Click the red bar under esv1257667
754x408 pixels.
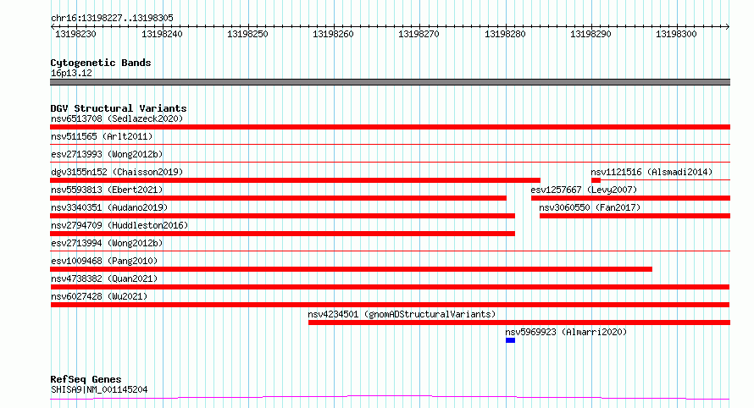(630, 198)
